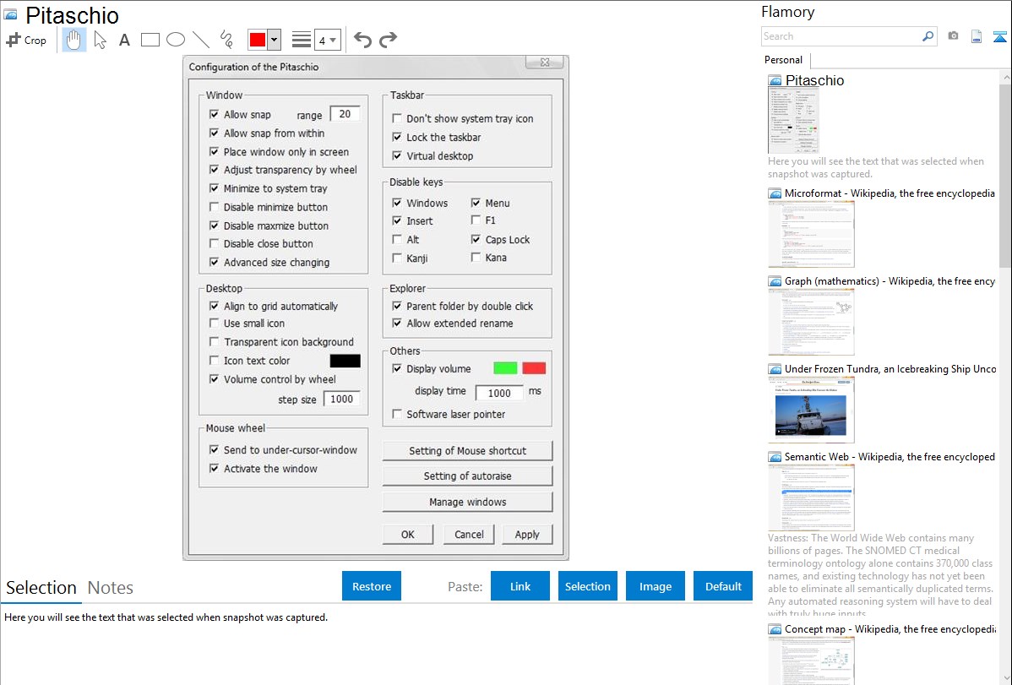Open the Semantic Web snapshot thumbnail
Viewport: 1012px width, 685px height.
coord(811,497)
